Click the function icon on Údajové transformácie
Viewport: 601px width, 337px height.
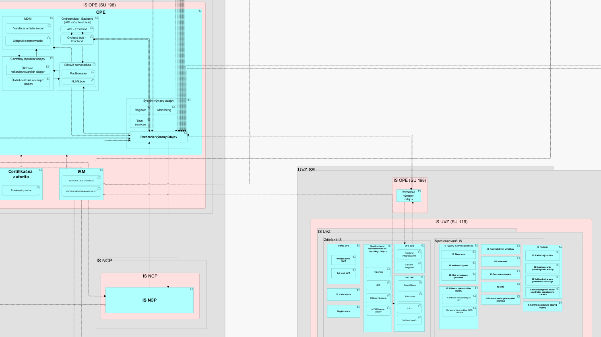49,38
